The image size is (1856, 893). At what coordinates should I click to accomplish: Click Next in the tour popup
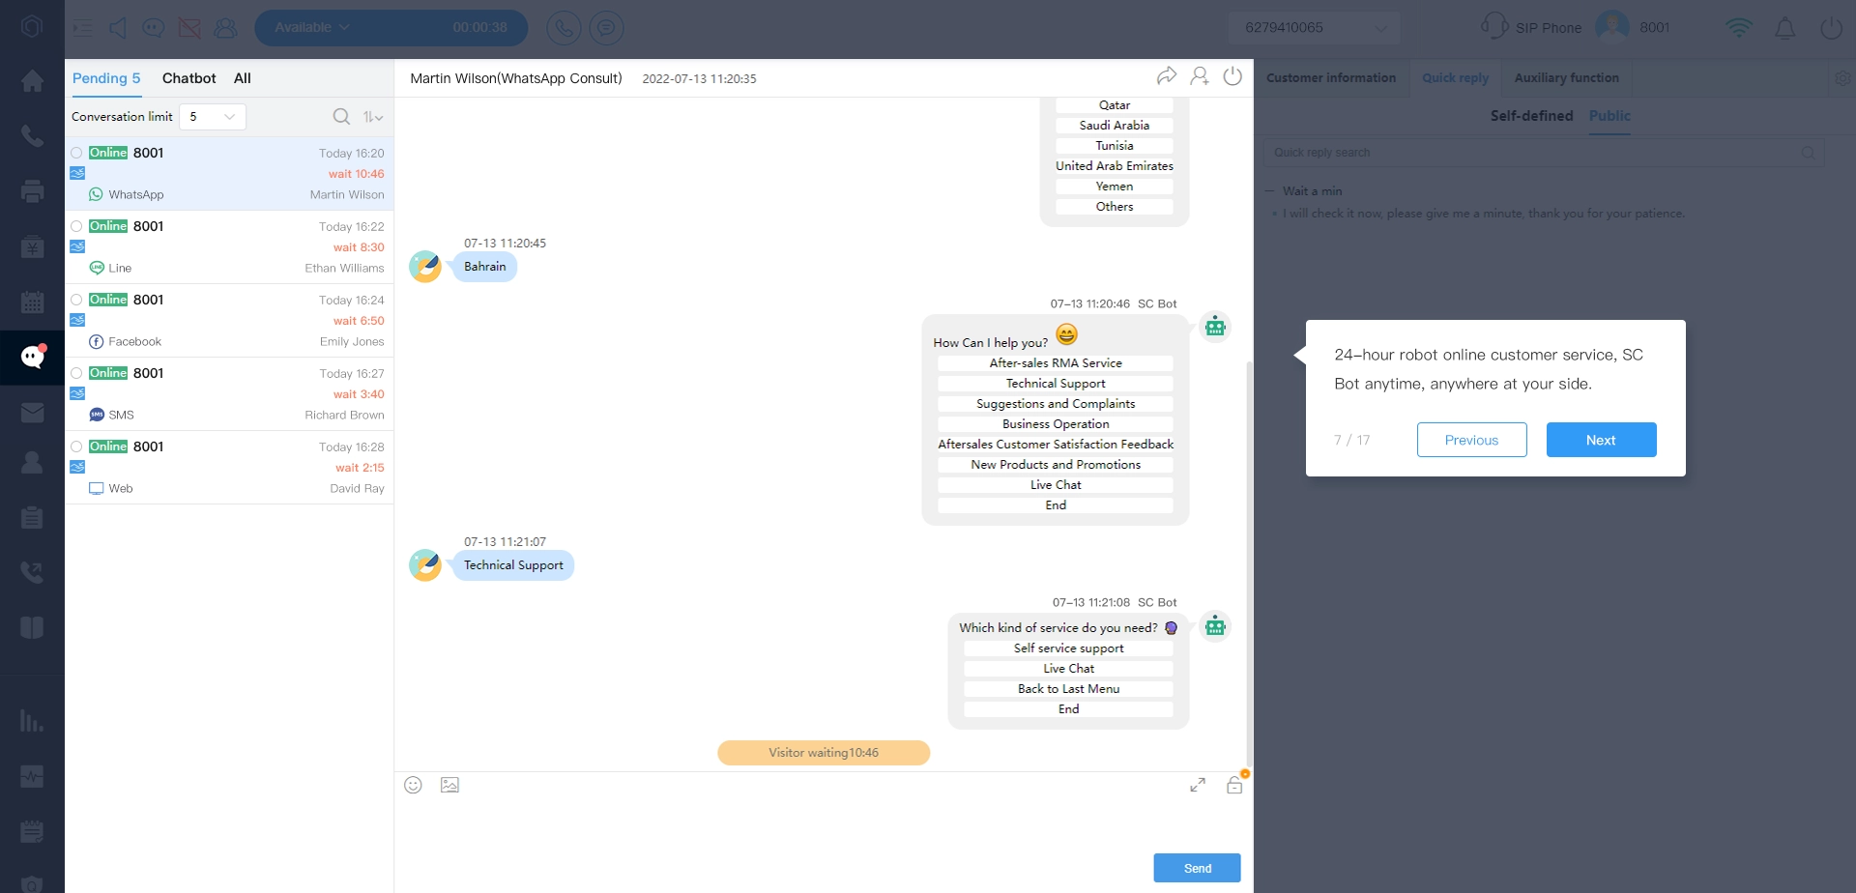click(x=1601, y=440)
